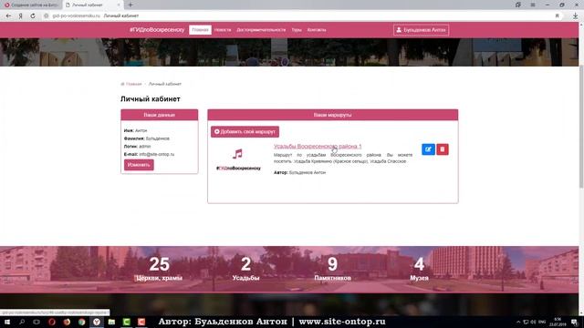The width and height of the screenshot is (584, 328).
Task: Open the red Camtasia recorder taskbar icon
Action: (141, 322)
